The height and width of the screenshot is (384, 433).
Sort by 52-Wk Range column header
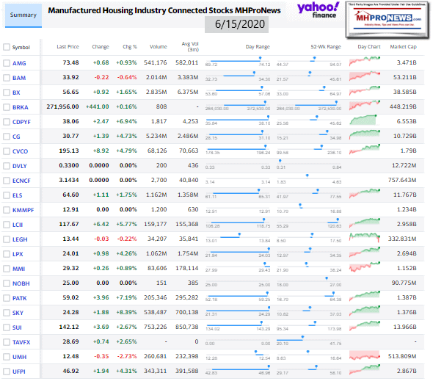(x=326, y=47)
